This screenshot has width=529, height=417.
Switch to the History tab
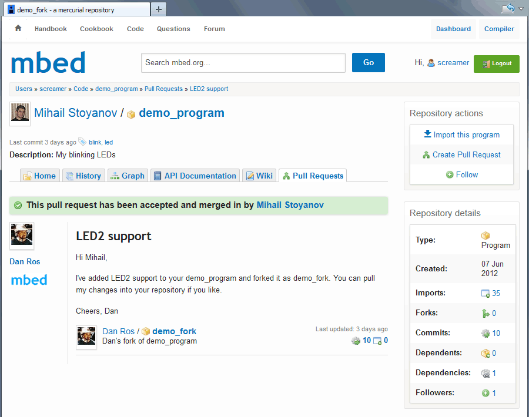pos(83,176)
